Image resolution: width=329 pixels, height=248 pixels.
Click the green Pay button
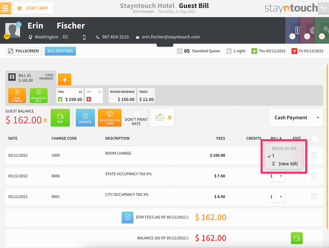point(60,118)
